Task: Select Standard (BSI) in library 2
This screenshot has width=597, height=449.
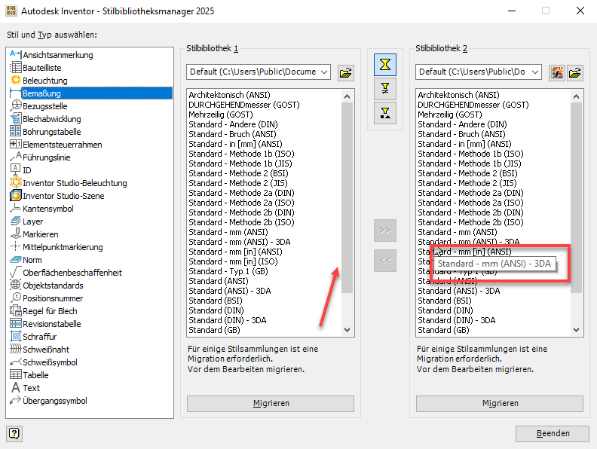Action: coord(444,301)
